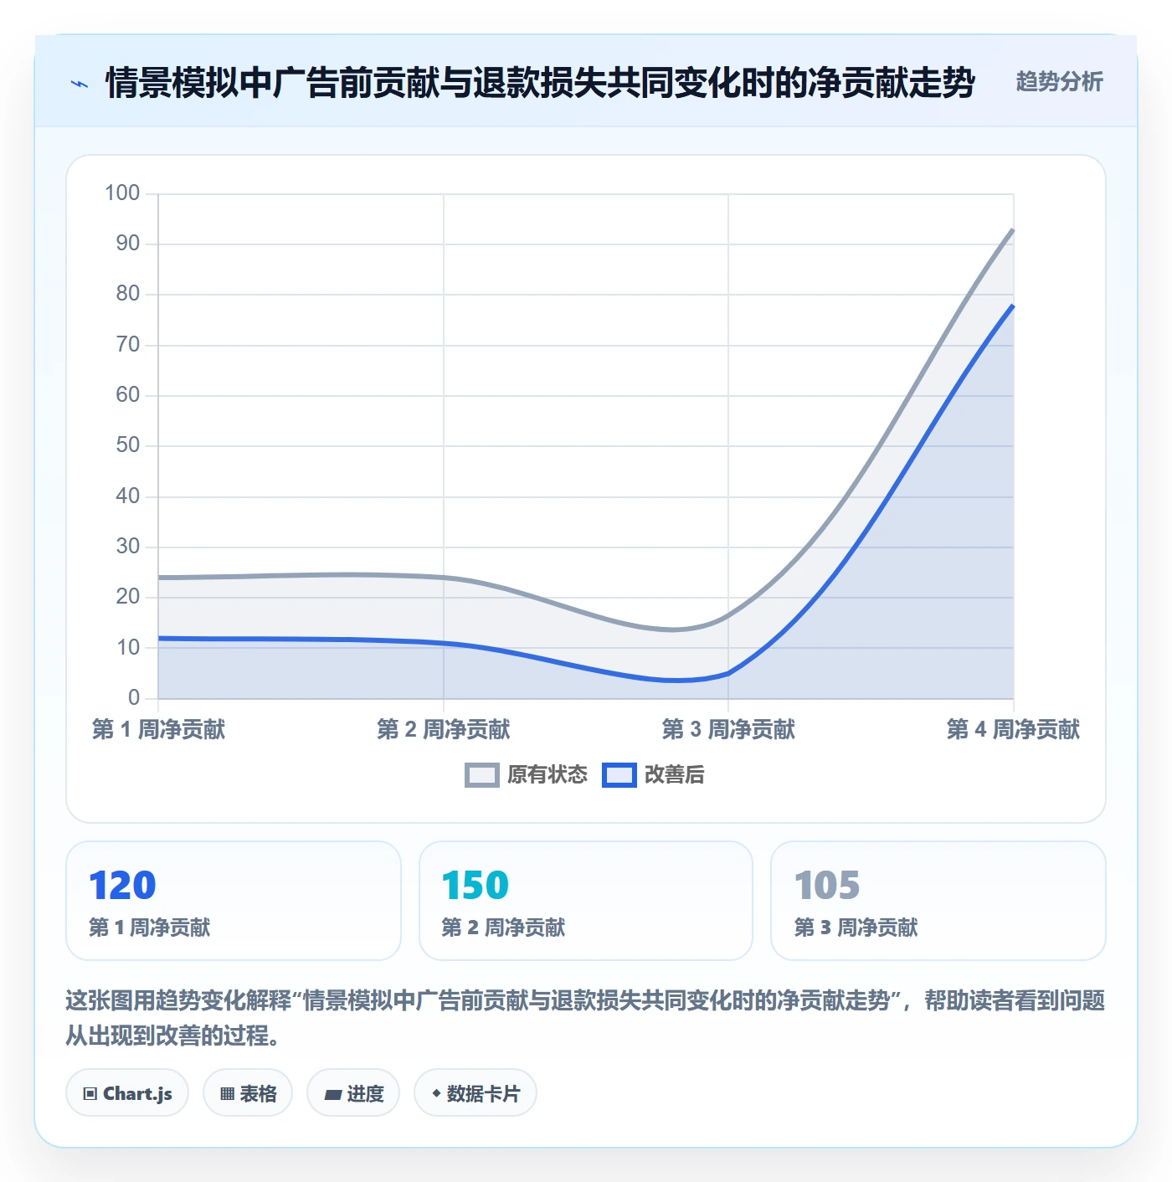Open the card showing 120
The image size is (1172, 1182).
pos(234,901)
